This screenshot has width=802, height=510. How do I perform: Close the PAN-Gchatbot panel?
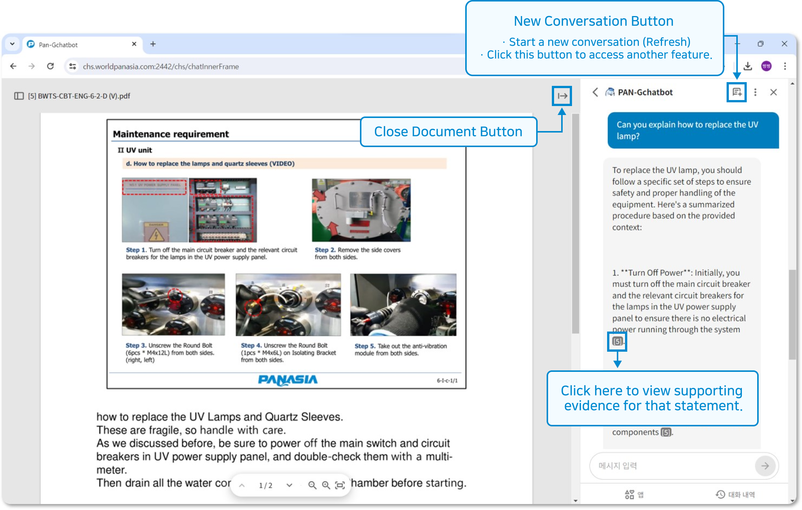coord(774,92)
